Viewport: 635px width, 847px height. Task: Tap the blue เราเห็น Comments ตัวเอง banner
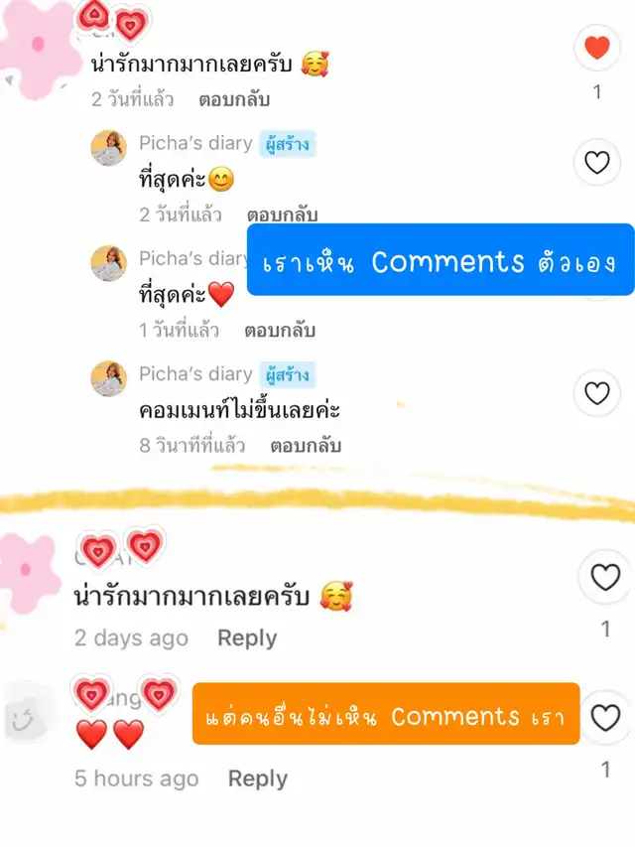click(x=441, y=260)
